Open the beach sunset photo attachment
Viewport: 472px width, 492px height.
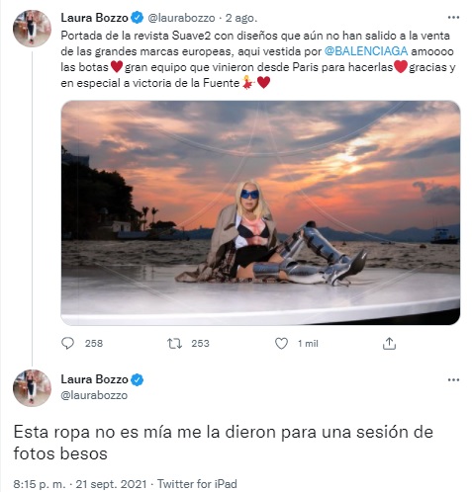[x=260, y=212]
